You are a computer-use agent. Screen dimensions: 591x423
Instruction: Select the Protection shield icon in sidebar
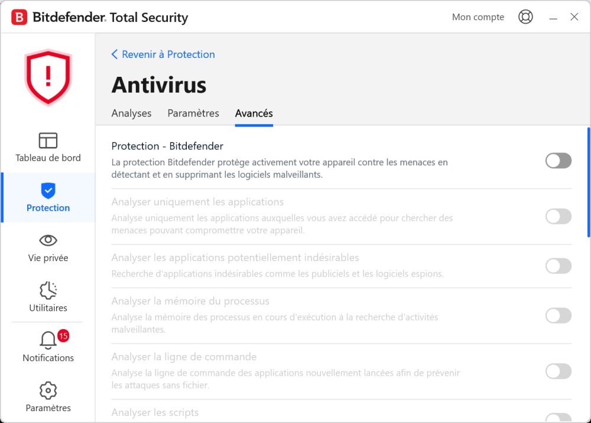click(48, 190)
